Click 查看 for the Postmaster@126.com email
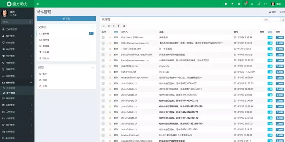 (280, 37)
